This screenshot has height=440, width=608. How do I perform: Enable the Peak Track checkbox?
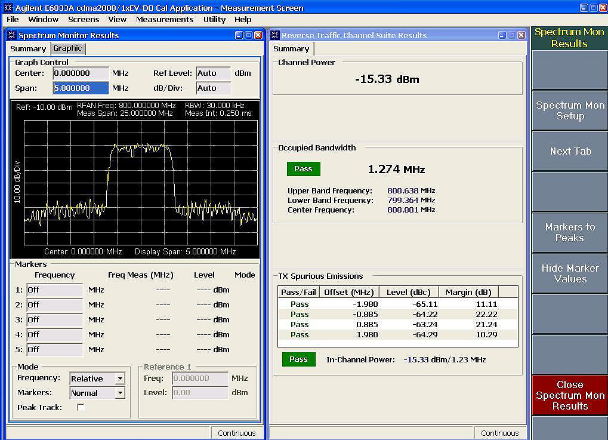[81, 407]
